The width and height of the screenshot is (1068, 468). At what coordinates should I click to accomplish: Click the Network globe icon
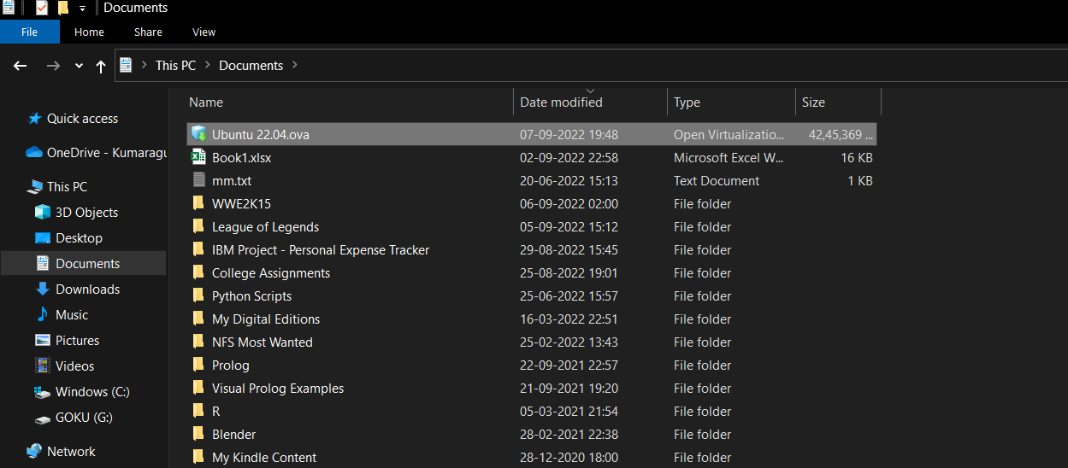(x=35, y=451)
